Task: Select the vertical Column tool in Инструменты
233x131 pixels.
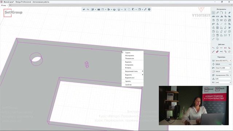Action: 225,13
